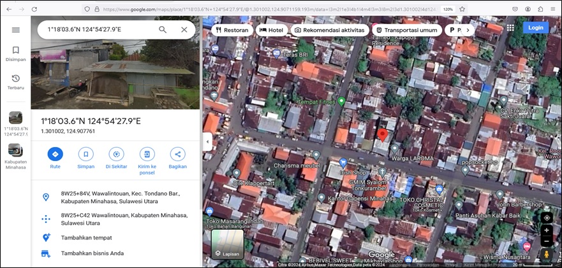The image size is (562, 268).
Task: Open the Google apps grid
Action: pos(510,28)
